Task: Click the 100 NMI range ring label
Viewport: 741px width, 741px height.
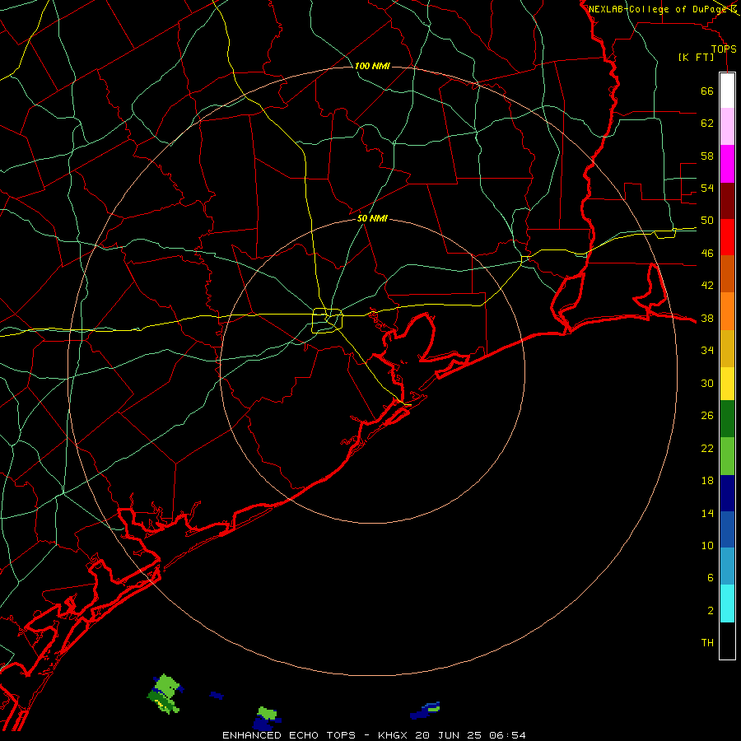Action: point(372,66)
